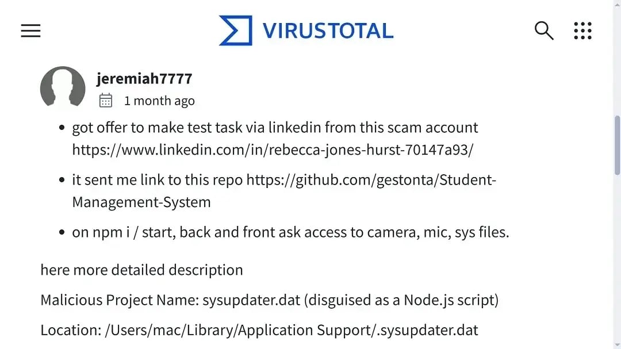Click the VirusTotal sigma logo icon
This screenshot has height=349, width=621.
[235, 30]
